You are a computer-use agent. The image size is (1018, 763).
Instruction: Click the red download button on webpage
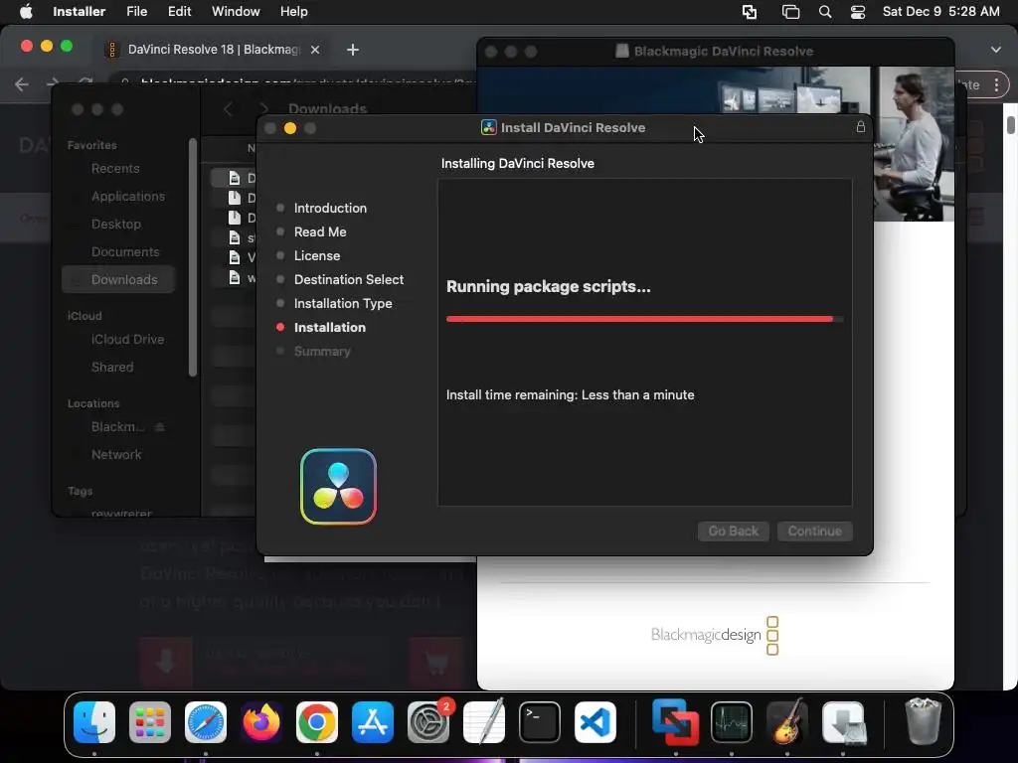pyautogui.click(x=166, y=662)
